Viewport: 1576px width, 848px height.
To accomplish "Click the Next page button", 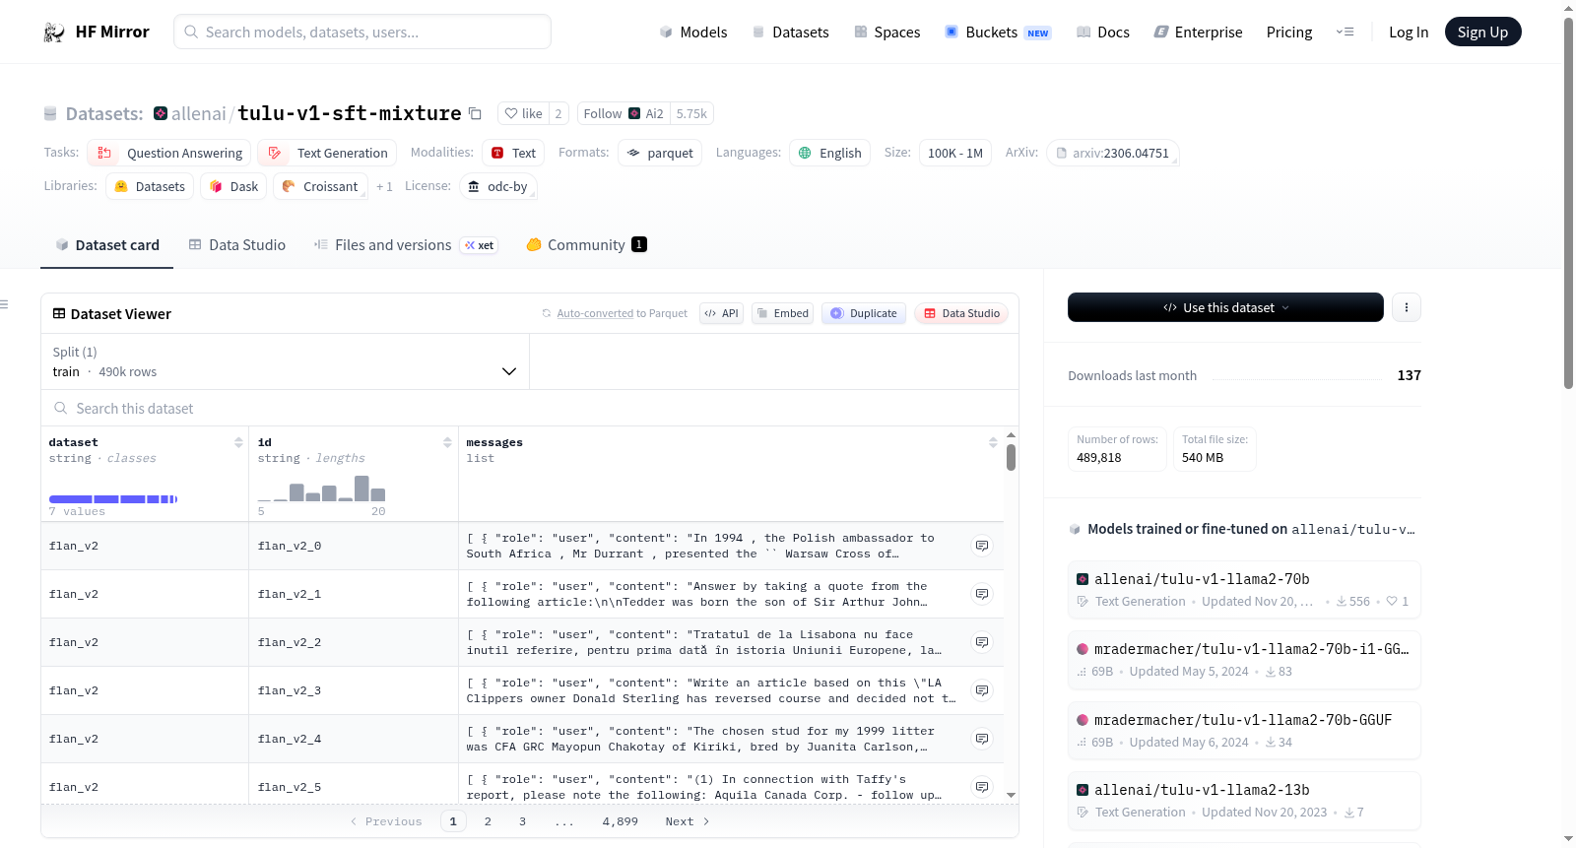I will pos(688,821).
